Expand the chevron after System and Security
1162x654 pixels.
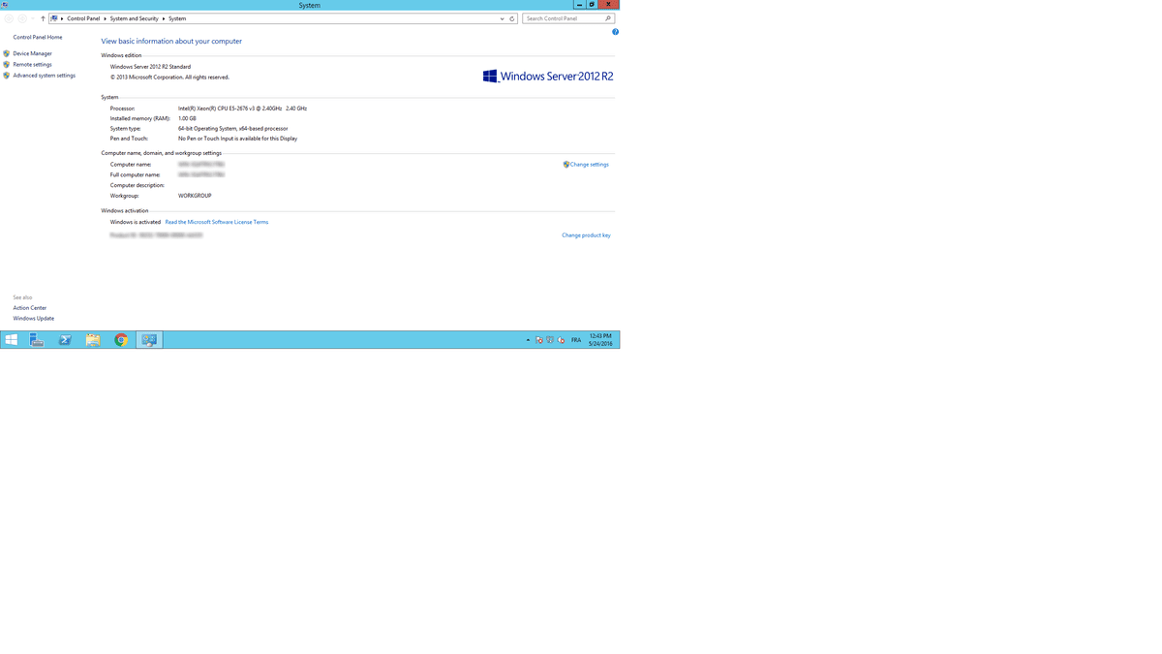click(x=164, y=18)
